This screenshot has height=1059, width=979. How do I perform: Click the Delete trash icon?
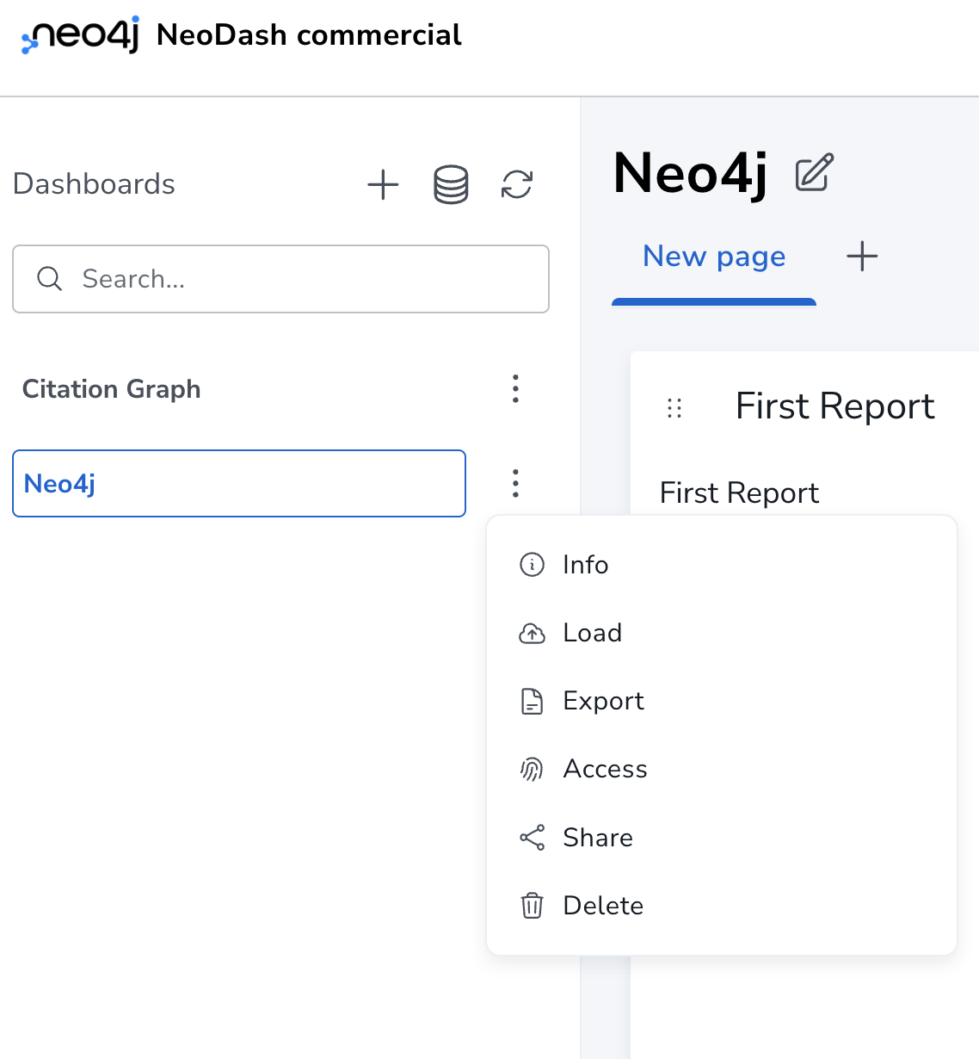click(533, 906)
